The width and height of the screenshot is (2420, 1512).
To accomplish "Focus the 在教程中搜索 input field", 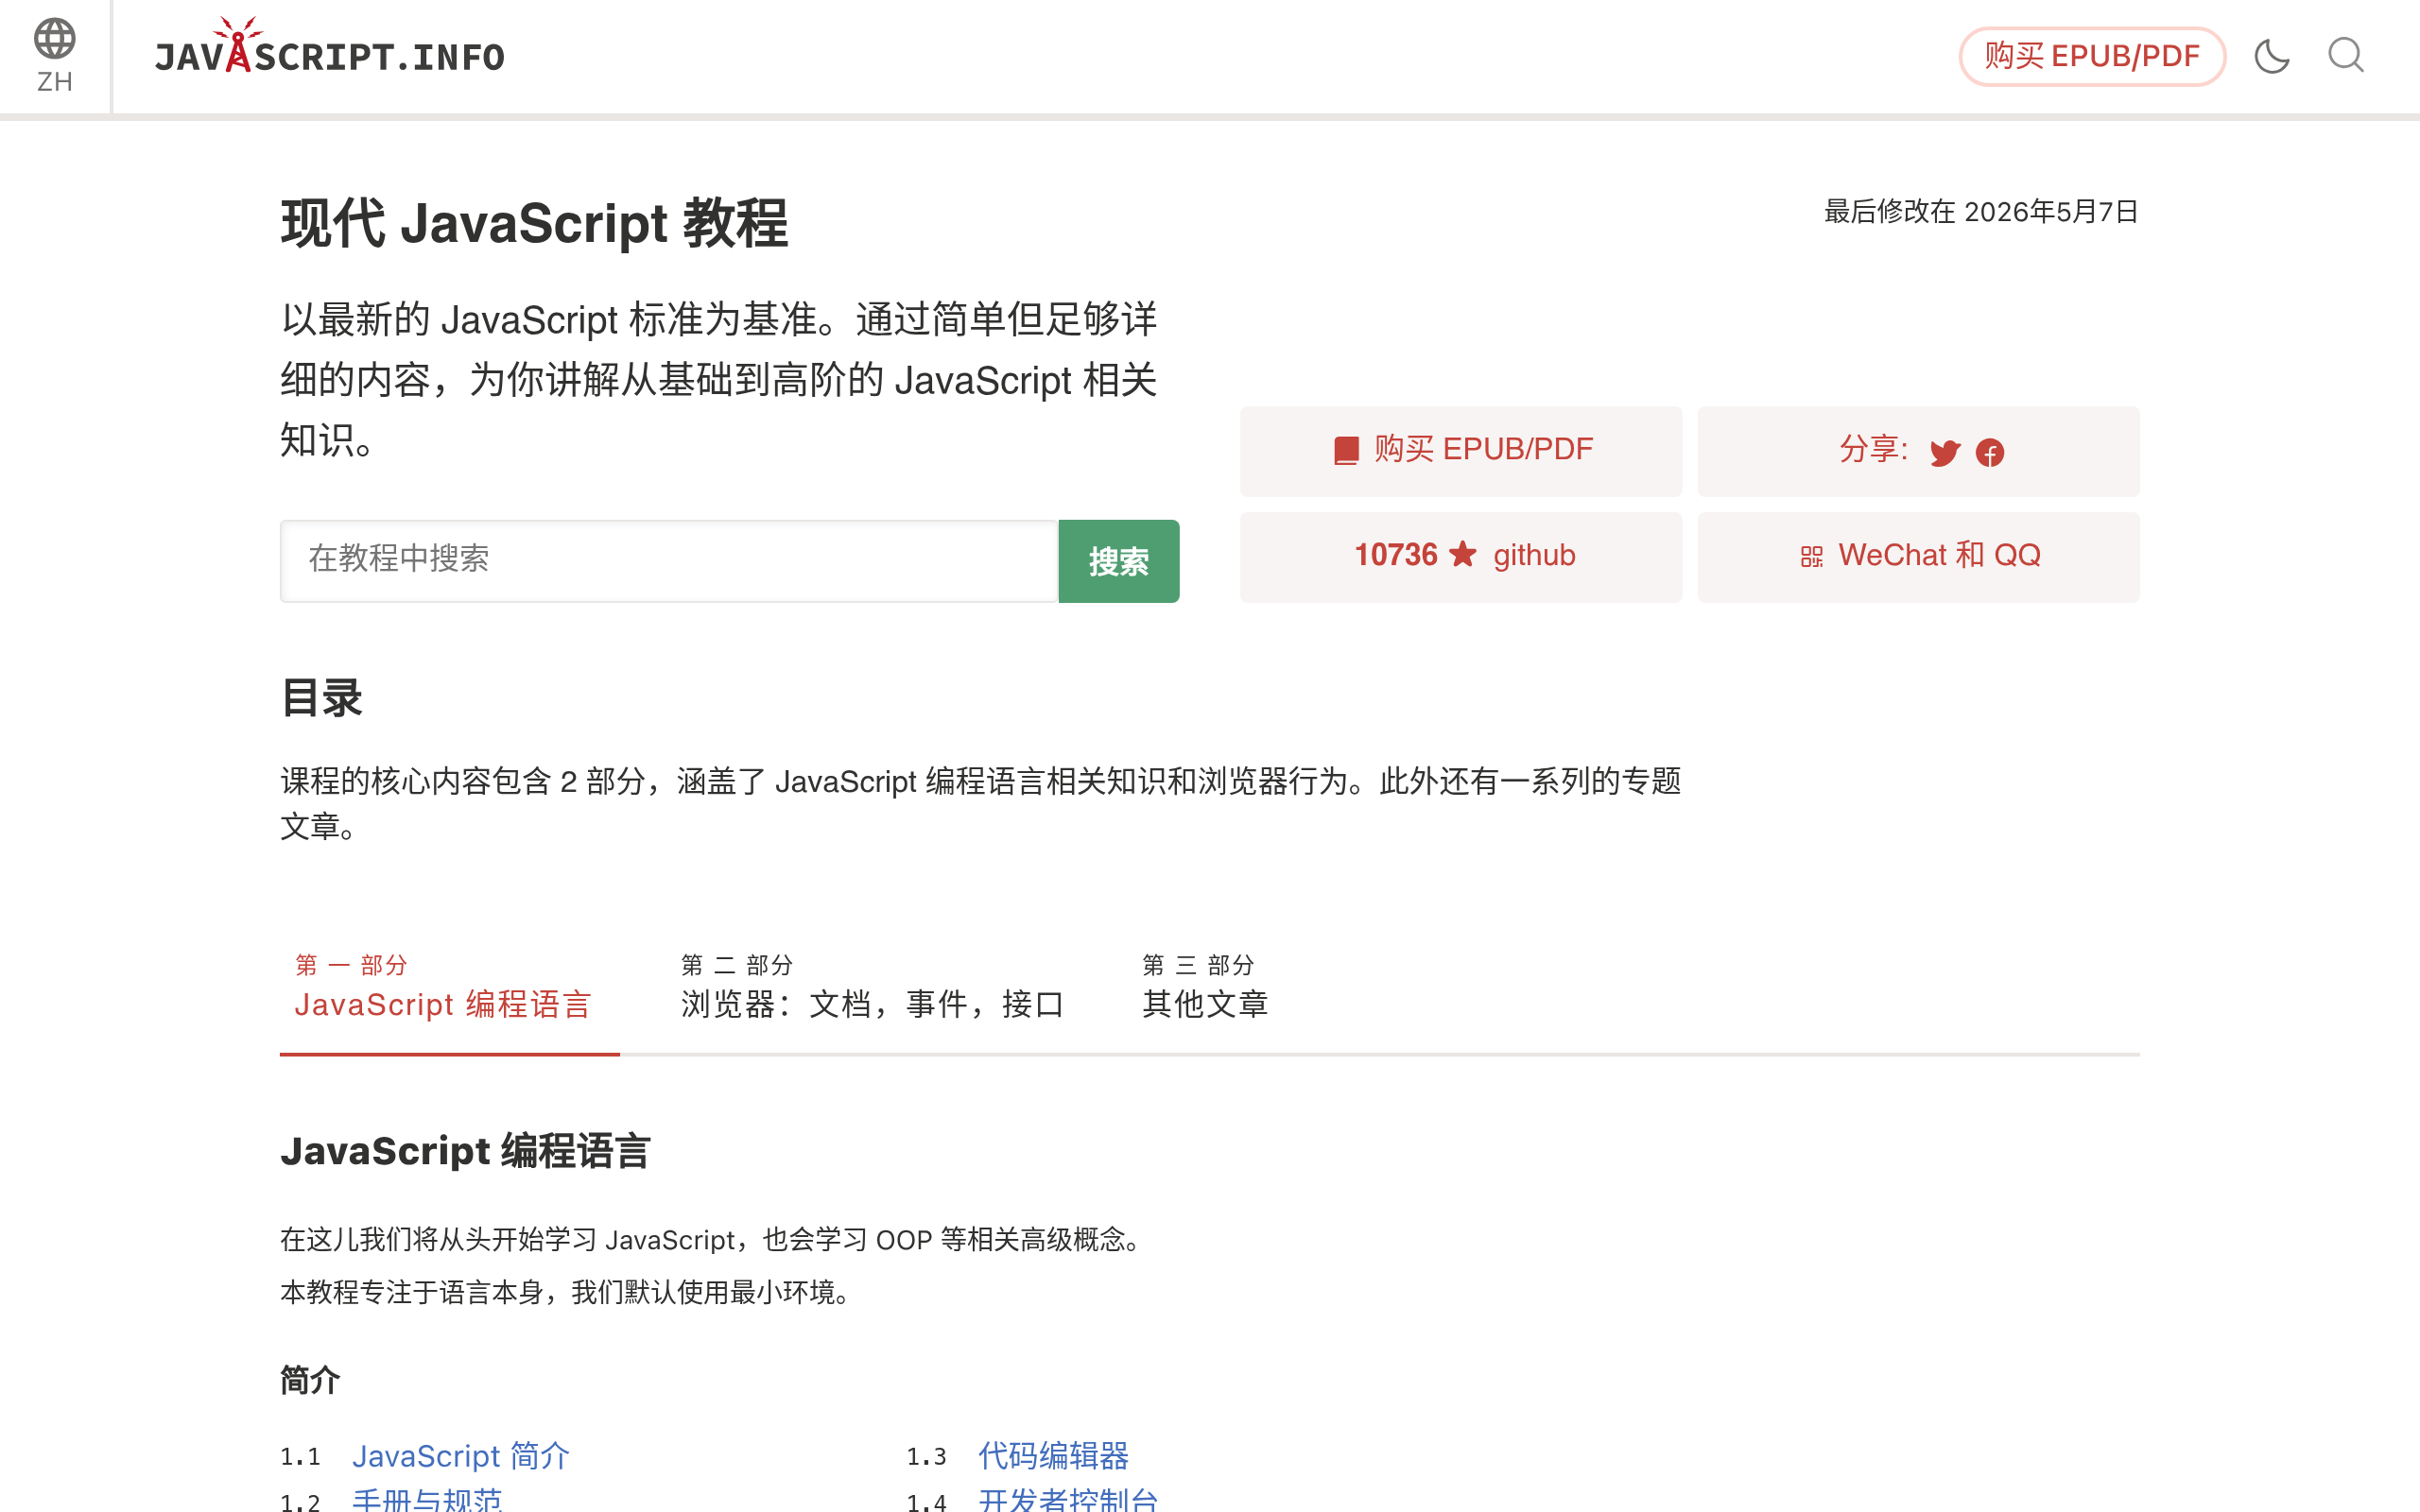I will 669,561.
